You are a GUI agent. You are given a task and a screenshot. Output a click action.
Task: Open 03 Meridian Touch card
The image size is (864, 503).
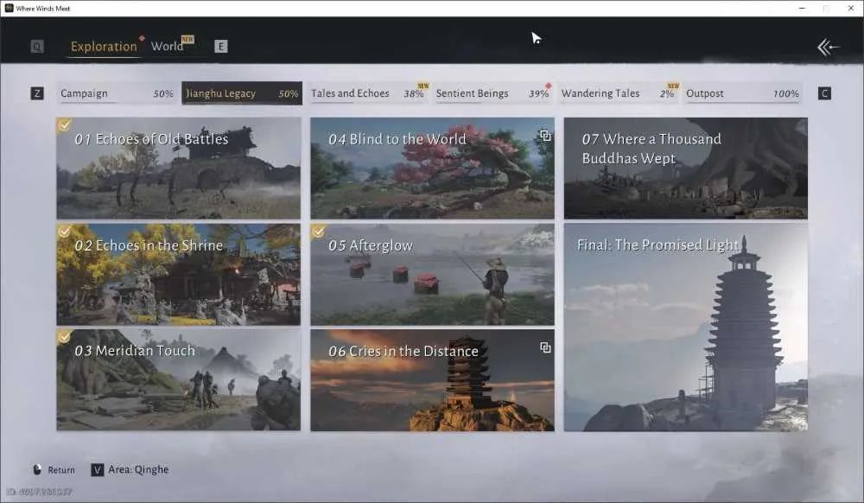pyautogui.click(x=179, y=379)
